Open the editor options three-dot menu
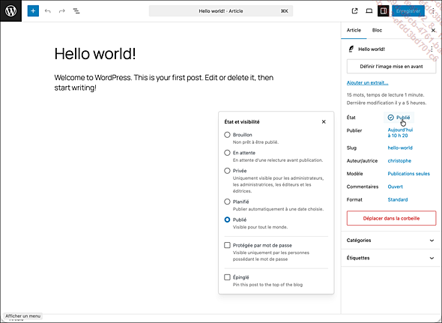 pos(433,11)
